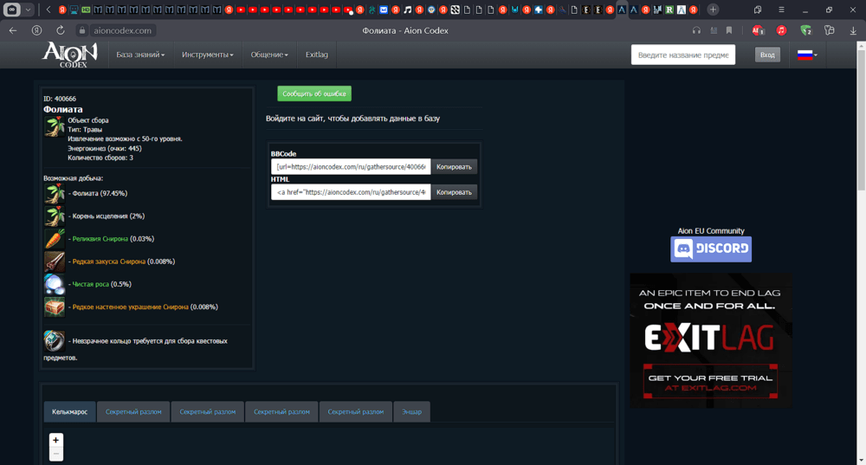The image size is (866, 465).
Task: Click the Реликвия Снирона carrot icon
Action: [x=55, y=239]
